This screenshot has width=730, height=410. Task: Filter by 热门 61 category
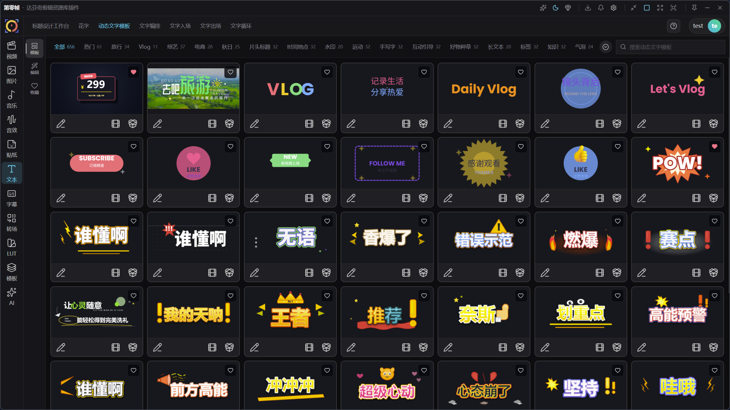93,47
